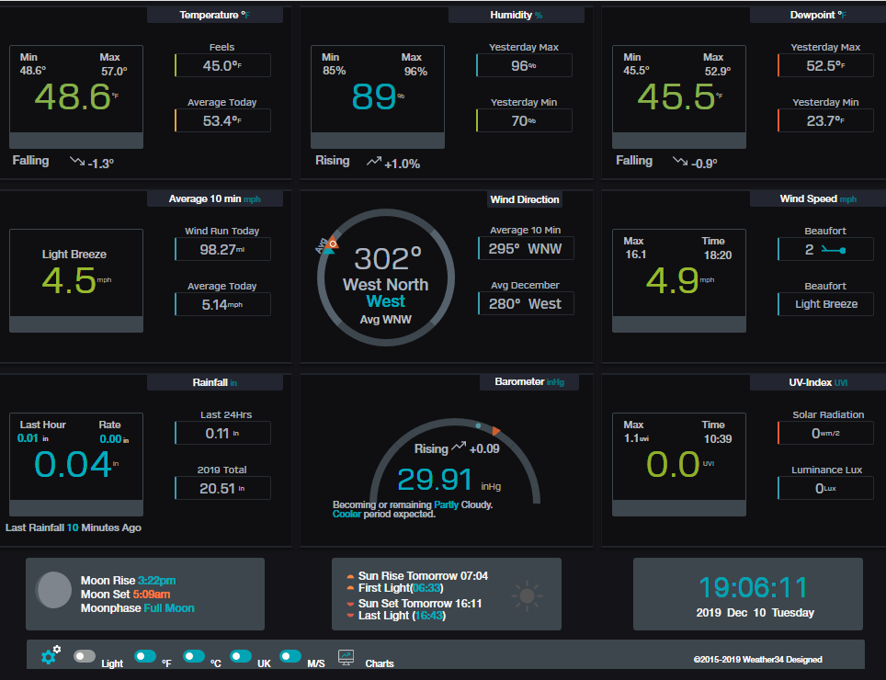
Task: Click the full moon phase icon
Action: pyautogui.click(x=53, y=590)
